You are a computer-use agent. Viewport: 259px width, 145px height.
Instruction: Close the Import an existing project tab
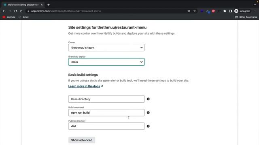tap(42, 5)
